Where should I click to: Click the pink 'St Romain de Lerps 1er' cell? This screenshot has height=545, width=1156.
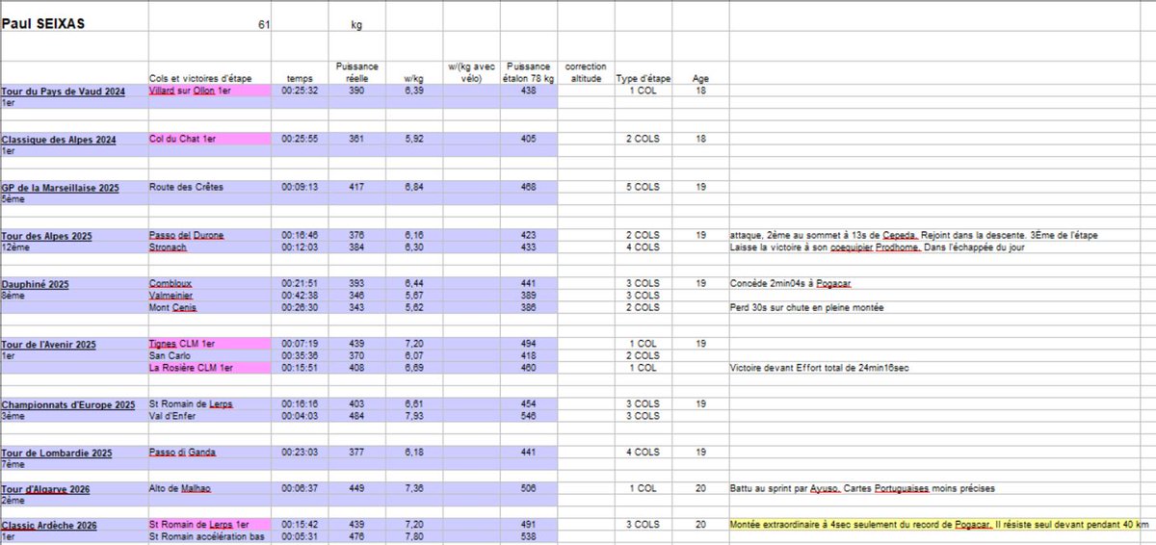pos(210,526)
